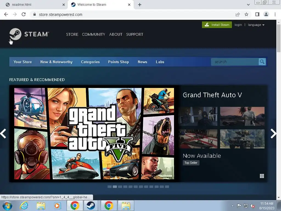Open the Categories menu
This screenshot has width=281, height=211.
[x=90, y=62]
